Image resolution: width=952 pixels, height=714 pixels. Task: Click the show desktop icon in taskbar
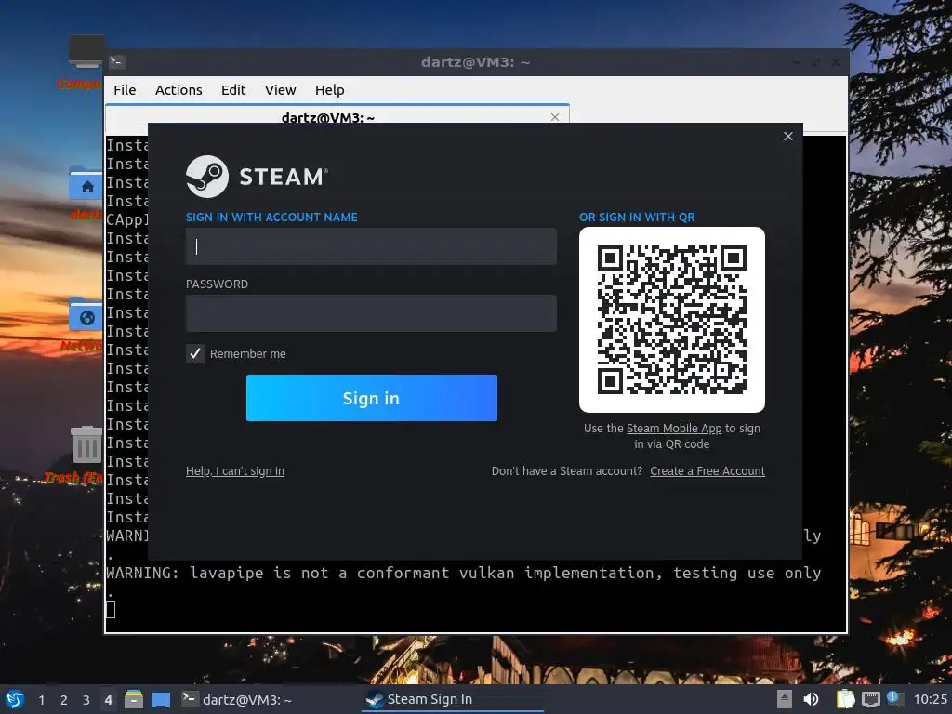coord(160,700)
